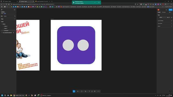Image resolution: width=173 pixels, height=97 pixels.
Task: Select the Pen tool
Action: pyautogui.click(x=85, y=91)
